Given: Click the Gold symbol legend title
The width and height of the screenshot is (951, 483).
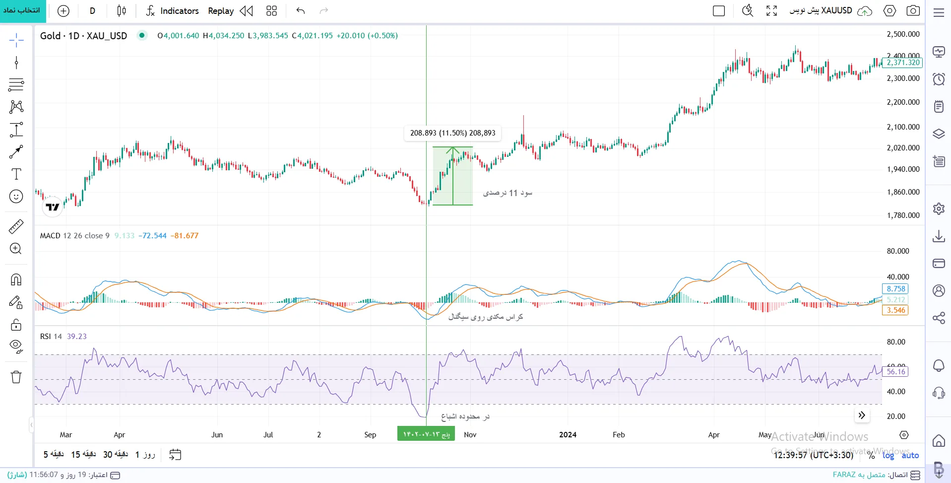Looking at the screenshot, I should click(83, 36).
